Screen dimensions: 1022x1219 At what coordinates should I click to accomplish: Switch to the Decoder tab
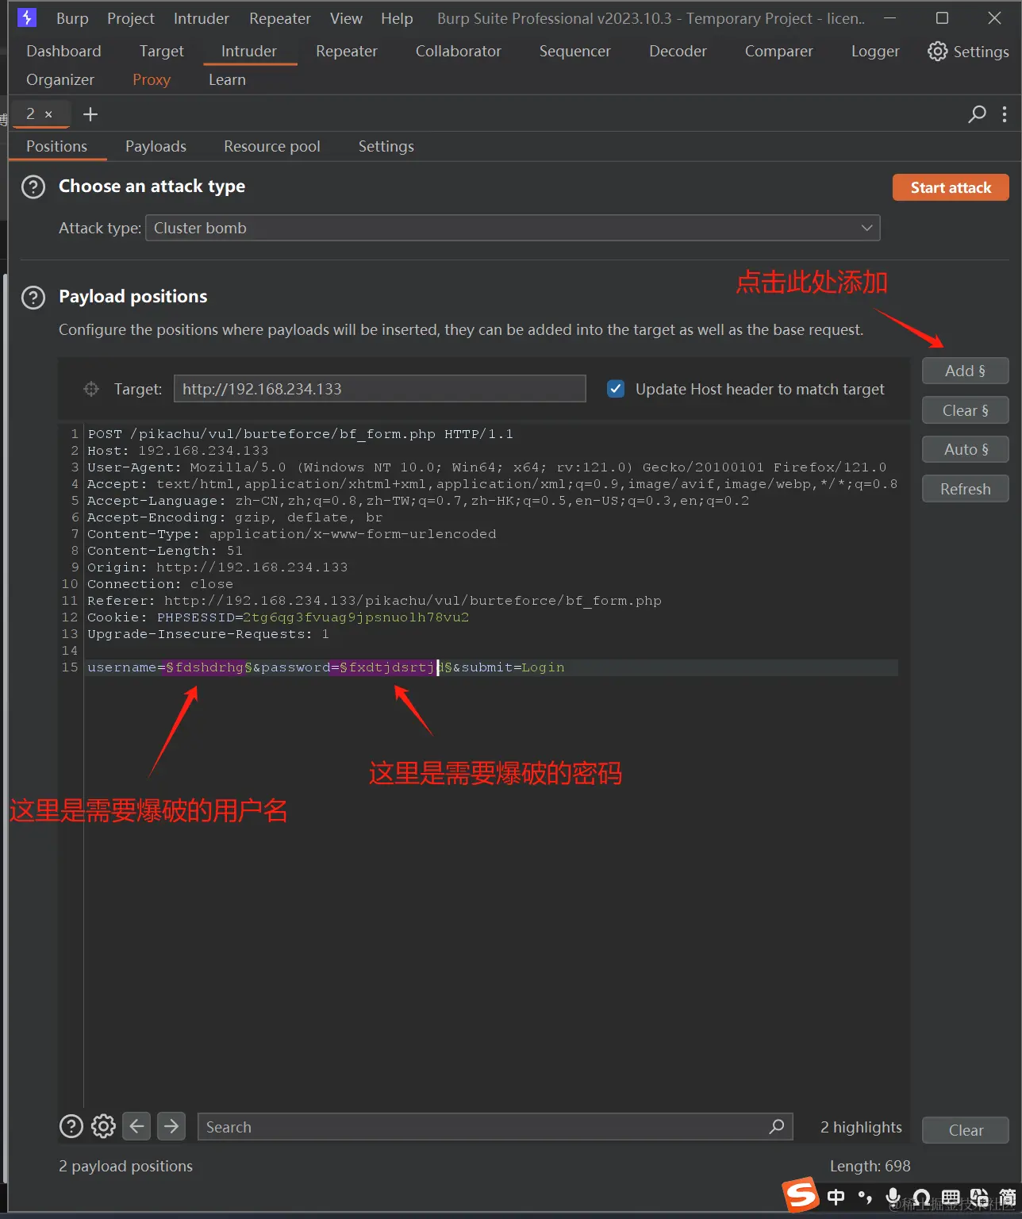(678, 52)
